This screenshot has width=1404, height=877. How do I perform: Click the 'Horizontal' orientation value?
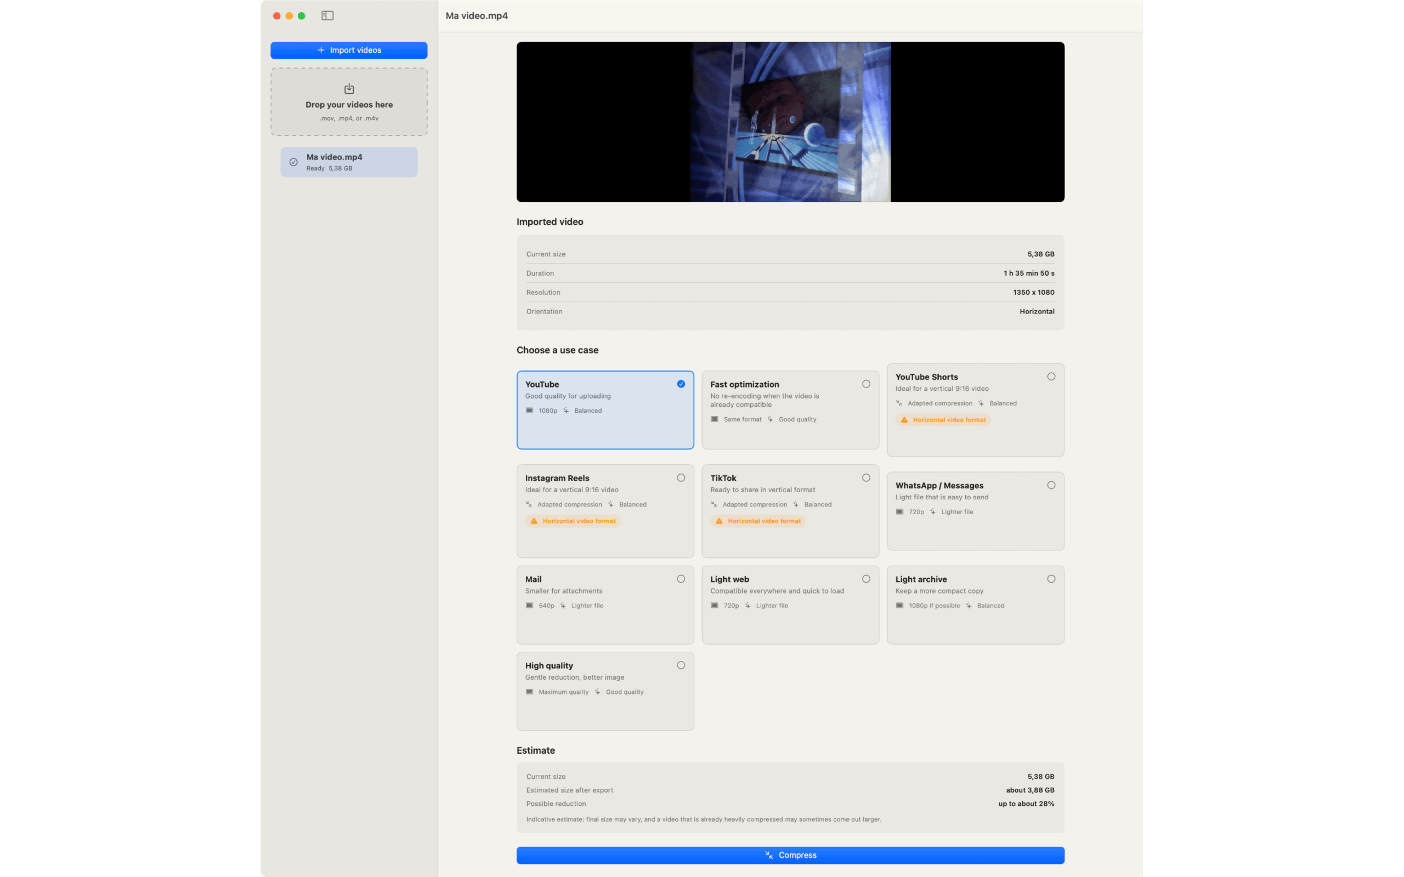pos(1037,311)
